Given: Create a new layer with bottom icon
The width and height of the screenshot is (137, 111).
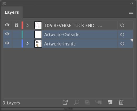Looking at the screenshot, I should (x=110, y=102).
